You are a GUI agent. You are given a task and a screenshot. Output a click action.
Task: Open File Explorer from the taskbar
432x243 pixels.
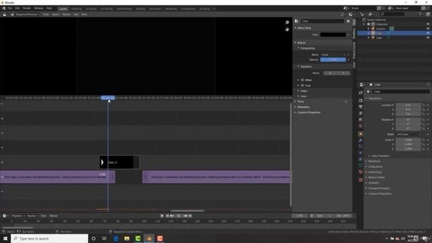tap(127, 238)
